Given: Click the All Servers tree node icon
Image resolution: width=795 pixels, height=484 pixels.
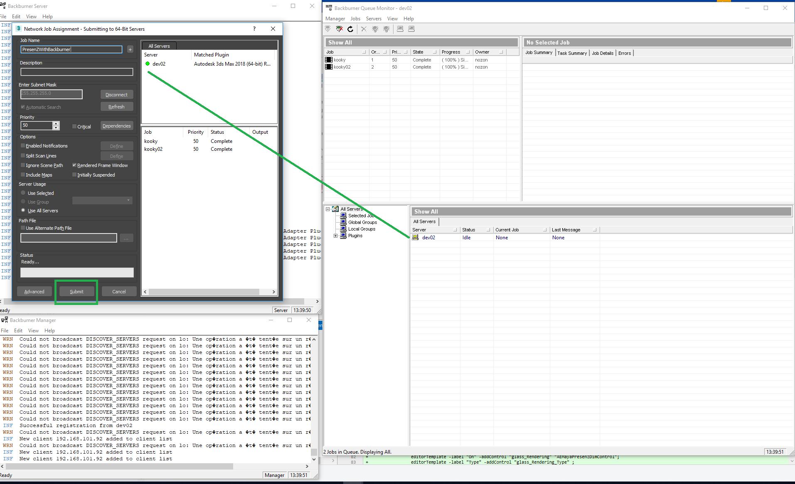Looking at the screenshot, I should pos(335,209).
